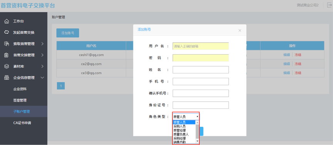The image size is (333, 145).
Task: Open the 签章管理 menu item
Action: [x=20, y=100]
